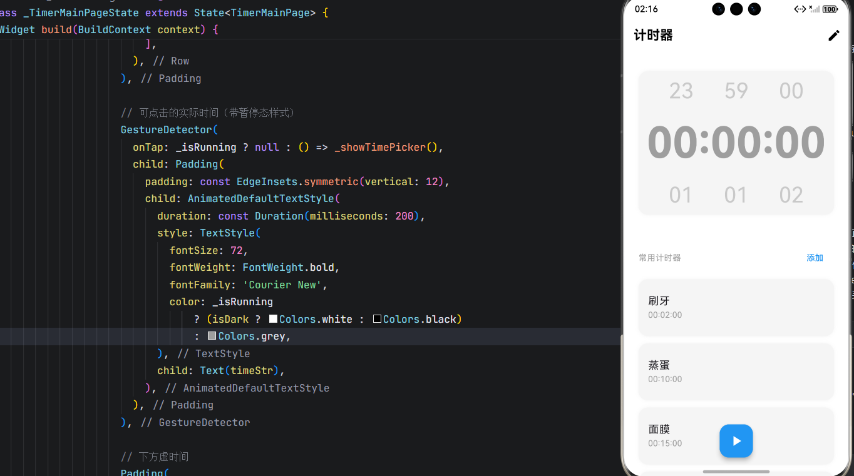Click the 计时器 page title
The width and height of the screenshot is (854, 476).
(653, 35)
